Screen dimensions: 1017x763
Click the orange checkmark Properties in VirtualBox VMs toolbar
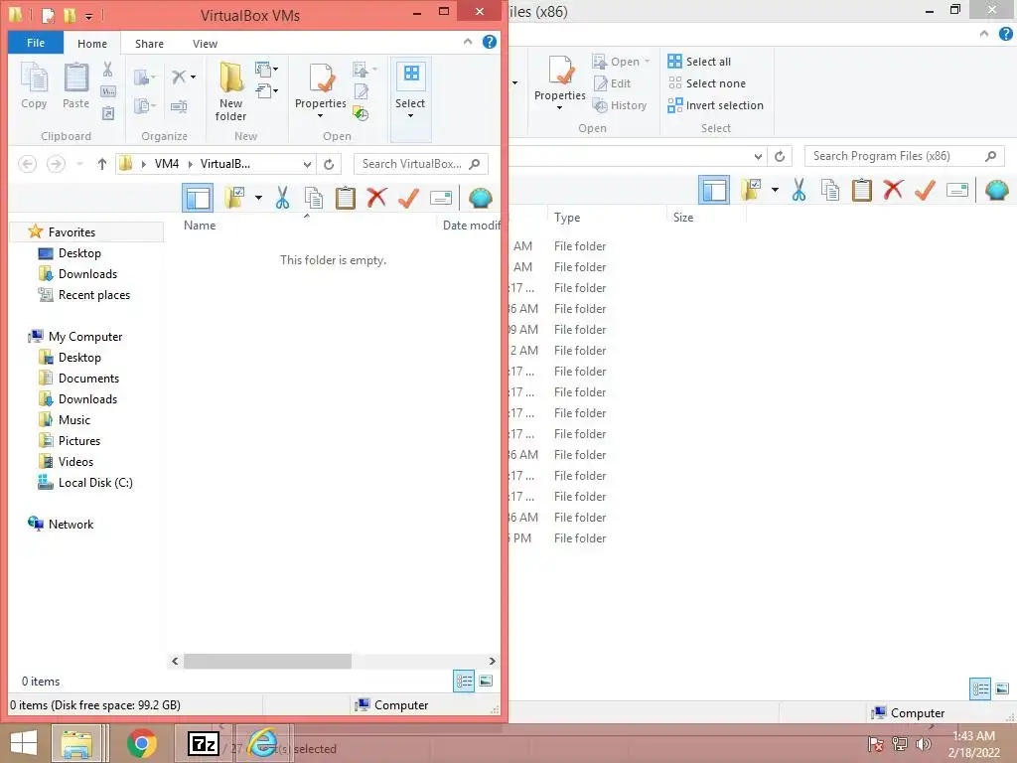408,198
